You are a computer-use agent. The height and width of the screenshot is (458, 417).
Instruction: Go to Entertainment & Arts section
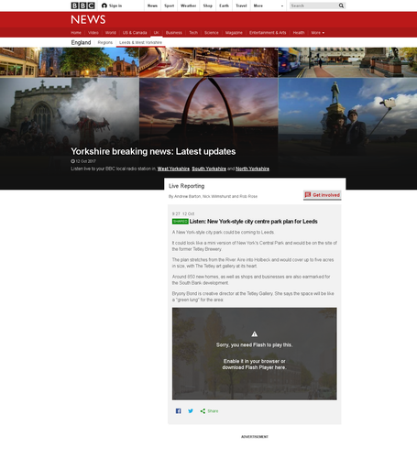click(x=268, y=33)
